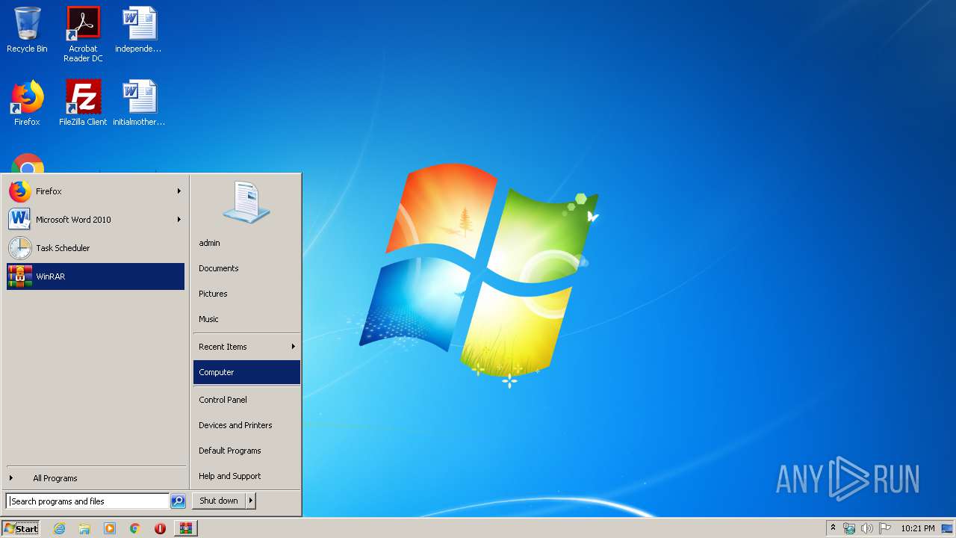Open Windows Media Player from taskbar

(x=110, y=528)
